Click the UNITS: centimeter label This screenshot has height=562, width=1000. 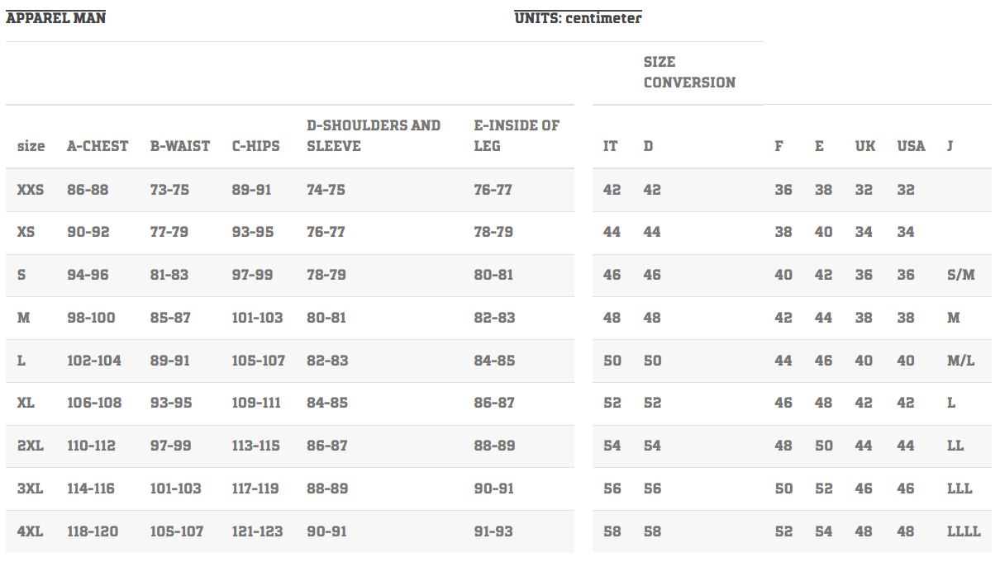(x=578, y=17)
